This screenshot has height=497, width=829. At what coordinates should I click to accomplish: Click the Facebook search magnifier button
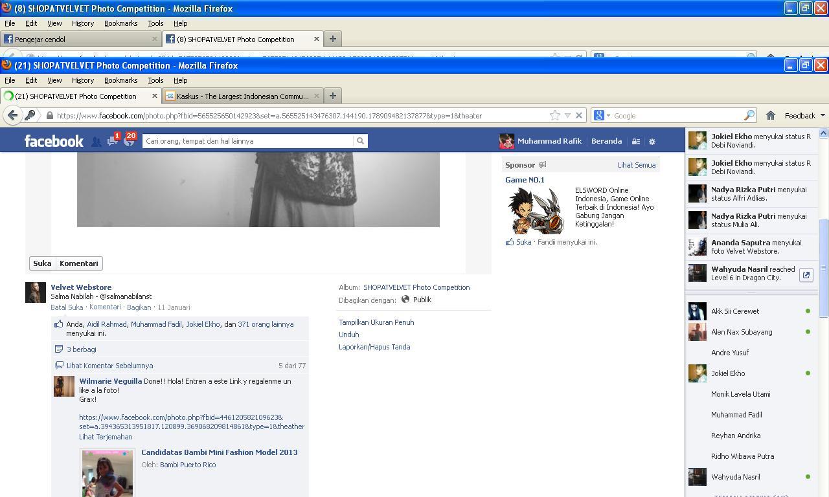360,141
